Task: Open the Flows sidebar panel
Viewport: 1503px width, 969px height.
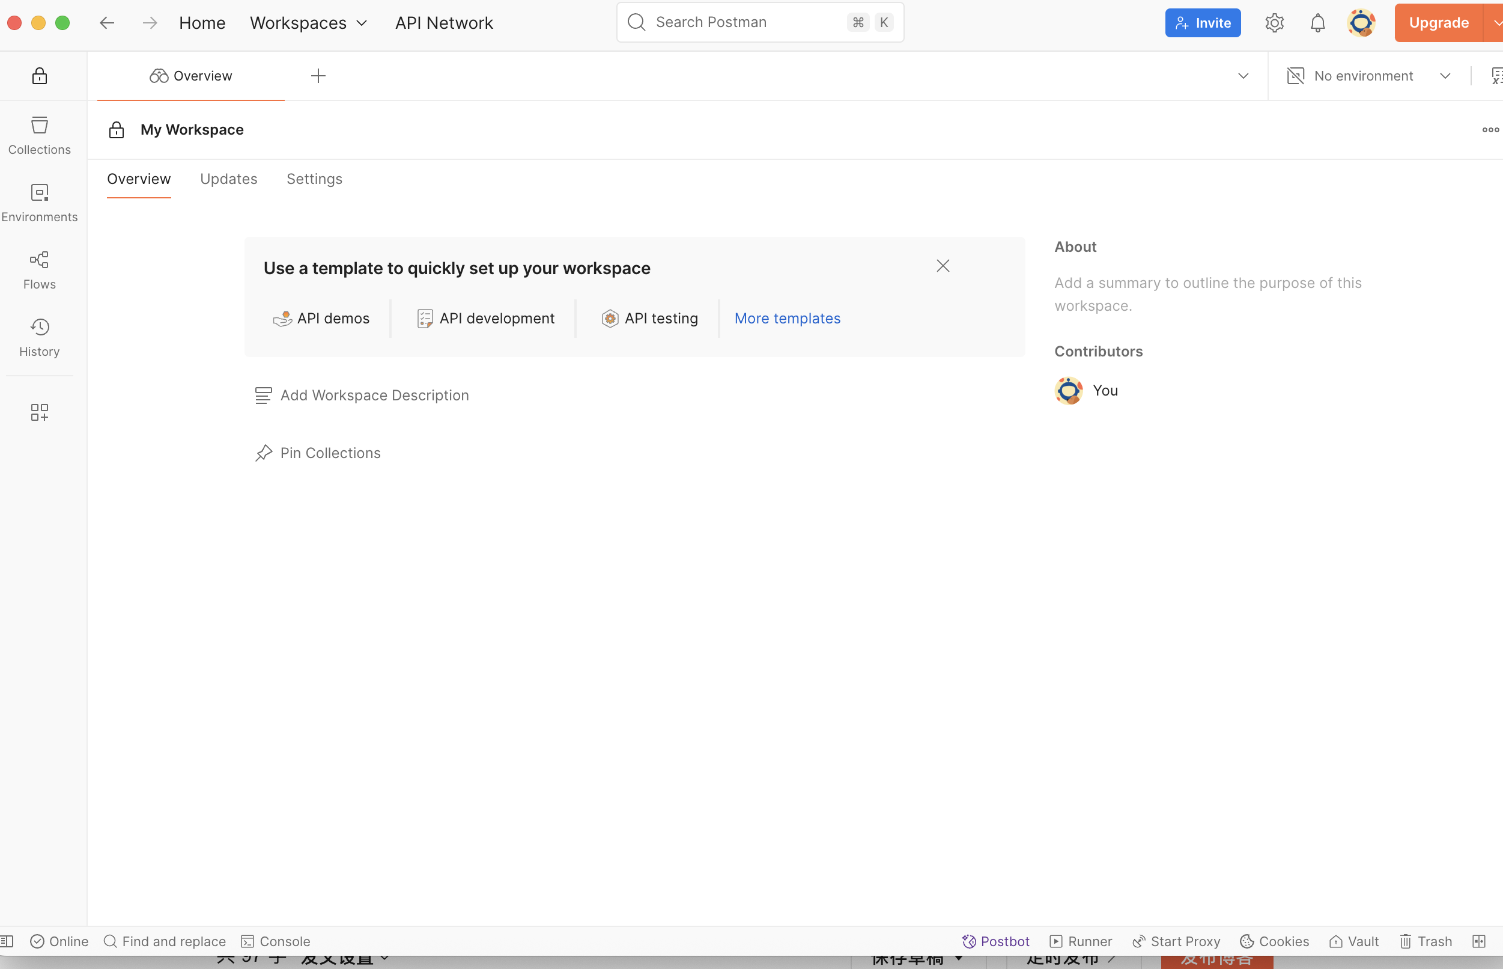Action: click(x=39, y=270)
